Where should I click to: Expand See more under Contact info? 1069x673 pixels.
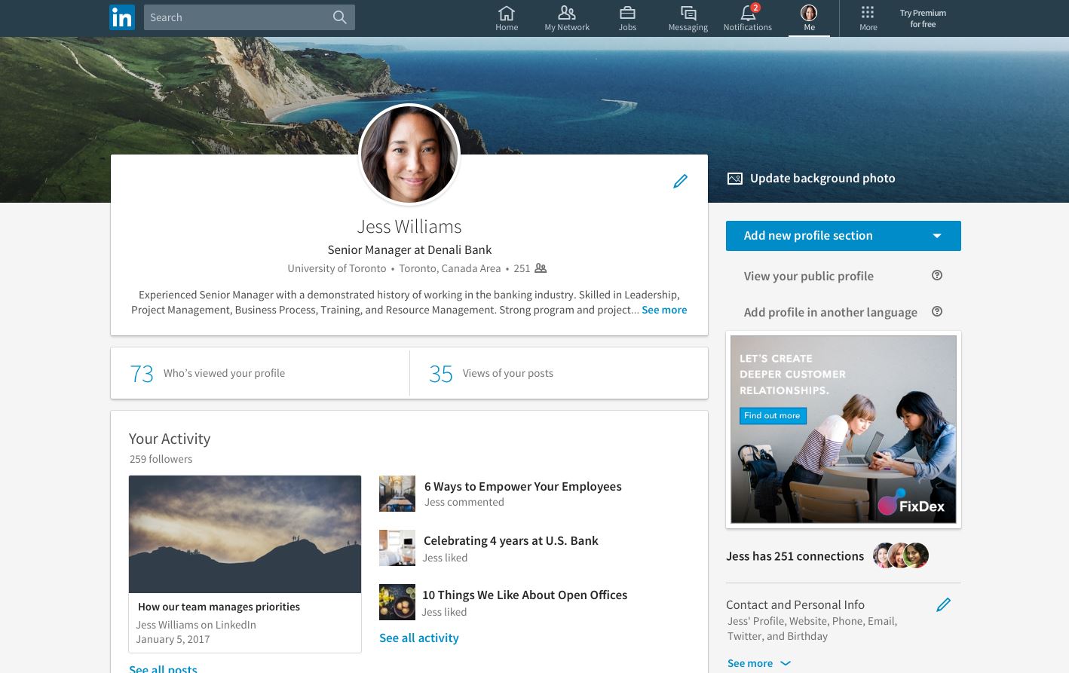pyautogui.click(x=758, y=663)
